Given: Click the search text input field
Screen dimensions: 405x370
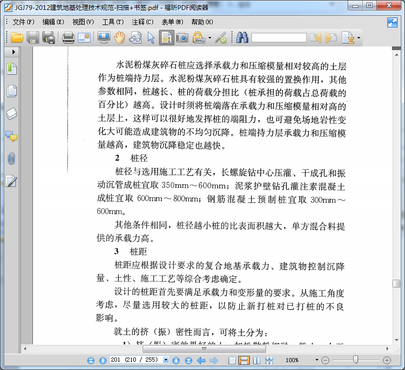Looking at the screenshot, I should [279, 38].
